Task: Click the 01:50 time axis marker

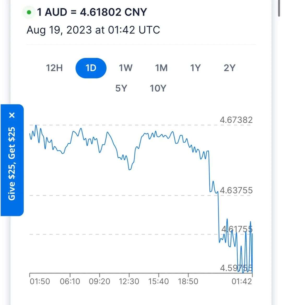Action: (x=40, y=282)
